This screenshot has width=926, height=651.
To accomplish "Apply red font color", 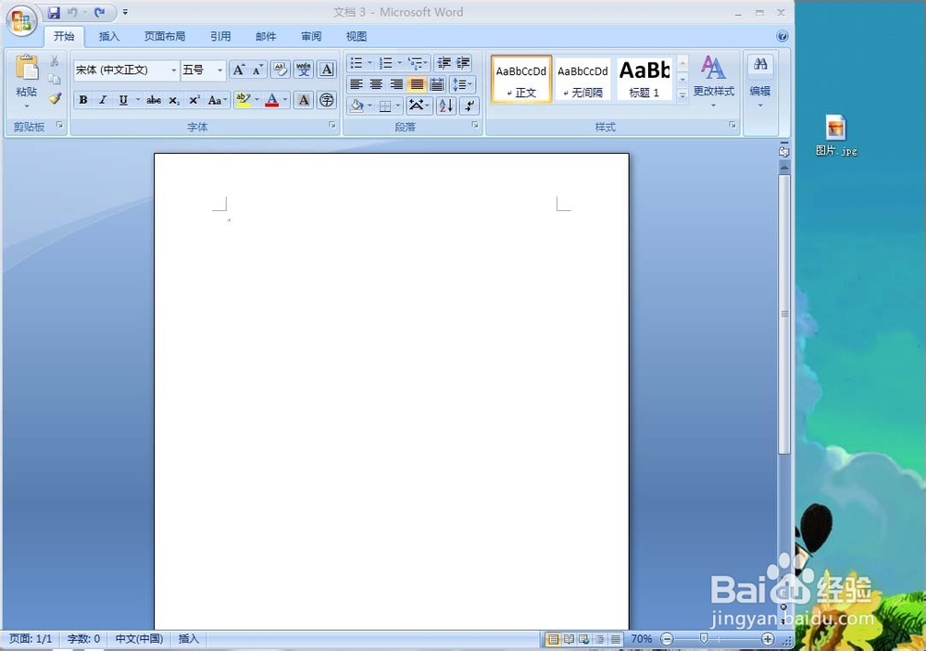I will [x=272, y=100].
